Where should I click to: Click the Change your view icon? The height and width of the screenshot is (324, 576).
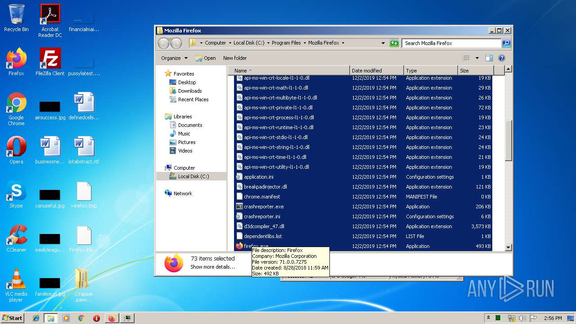pyautogui.click(x=467, y=58)
